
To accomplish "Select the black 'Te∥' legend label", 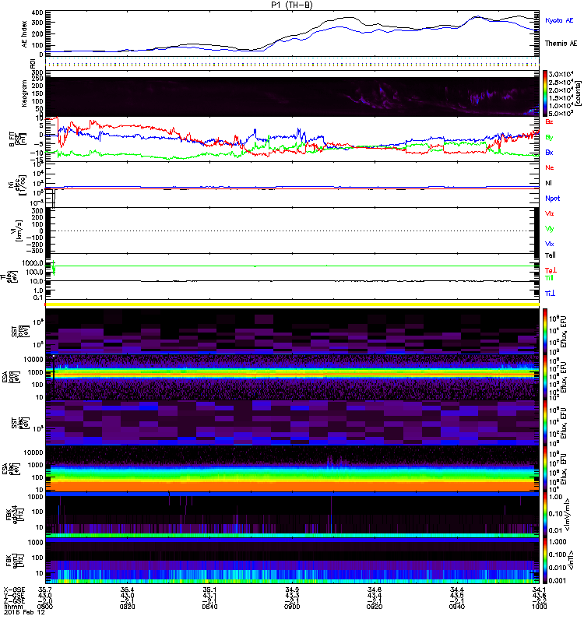I will pos(551,255).
